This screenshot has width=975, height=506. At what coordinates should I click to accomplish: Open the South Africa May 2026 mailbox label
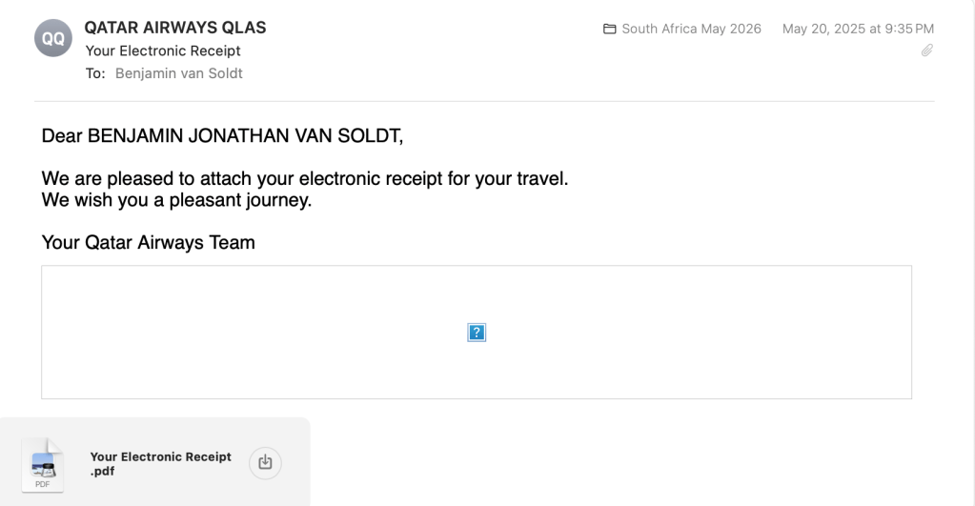point(691,30)
